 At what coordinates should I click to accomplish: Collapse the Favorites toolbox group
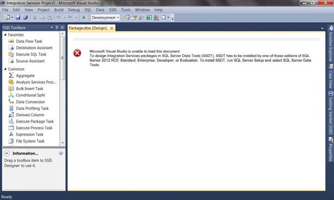pos(5,35)
